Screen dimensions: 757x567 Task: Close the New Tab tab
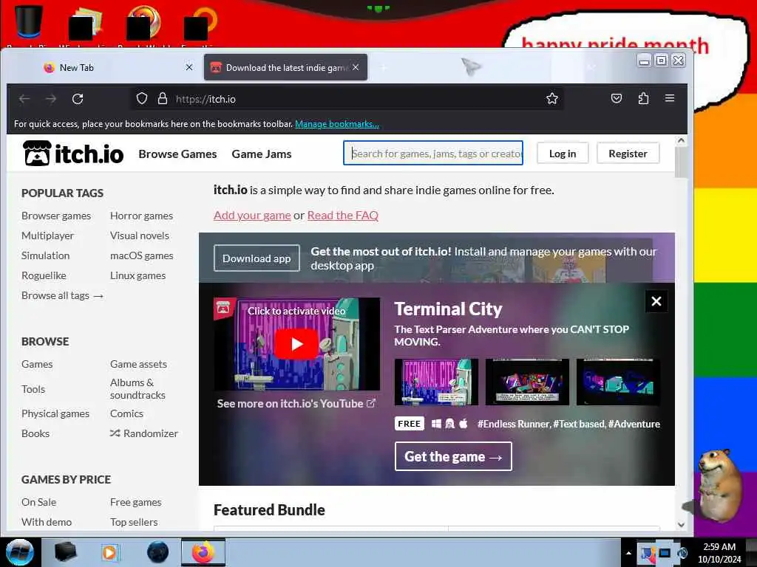tap(189, 67)
